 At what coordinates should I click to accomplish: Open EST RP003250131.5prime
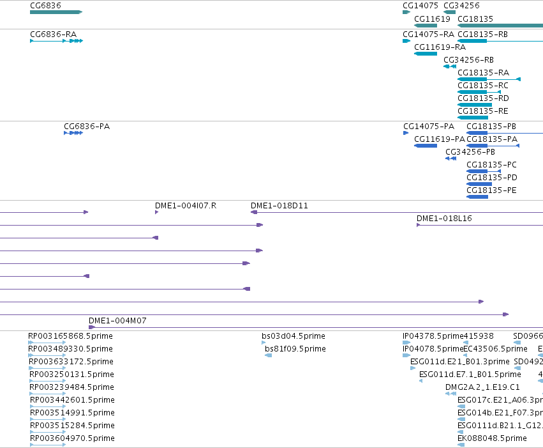tap(71, 375)
